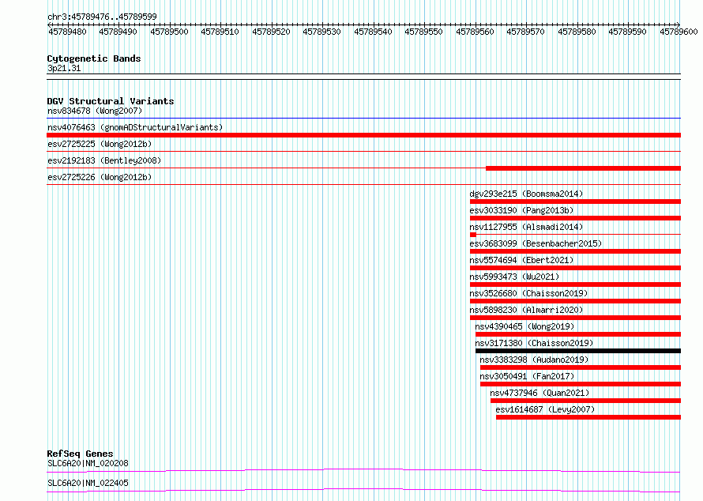703x501 pixels.
Task: Open variant esv2725225 (Wong2012b)
Action: pyautogui.click(x=100, y=145)
